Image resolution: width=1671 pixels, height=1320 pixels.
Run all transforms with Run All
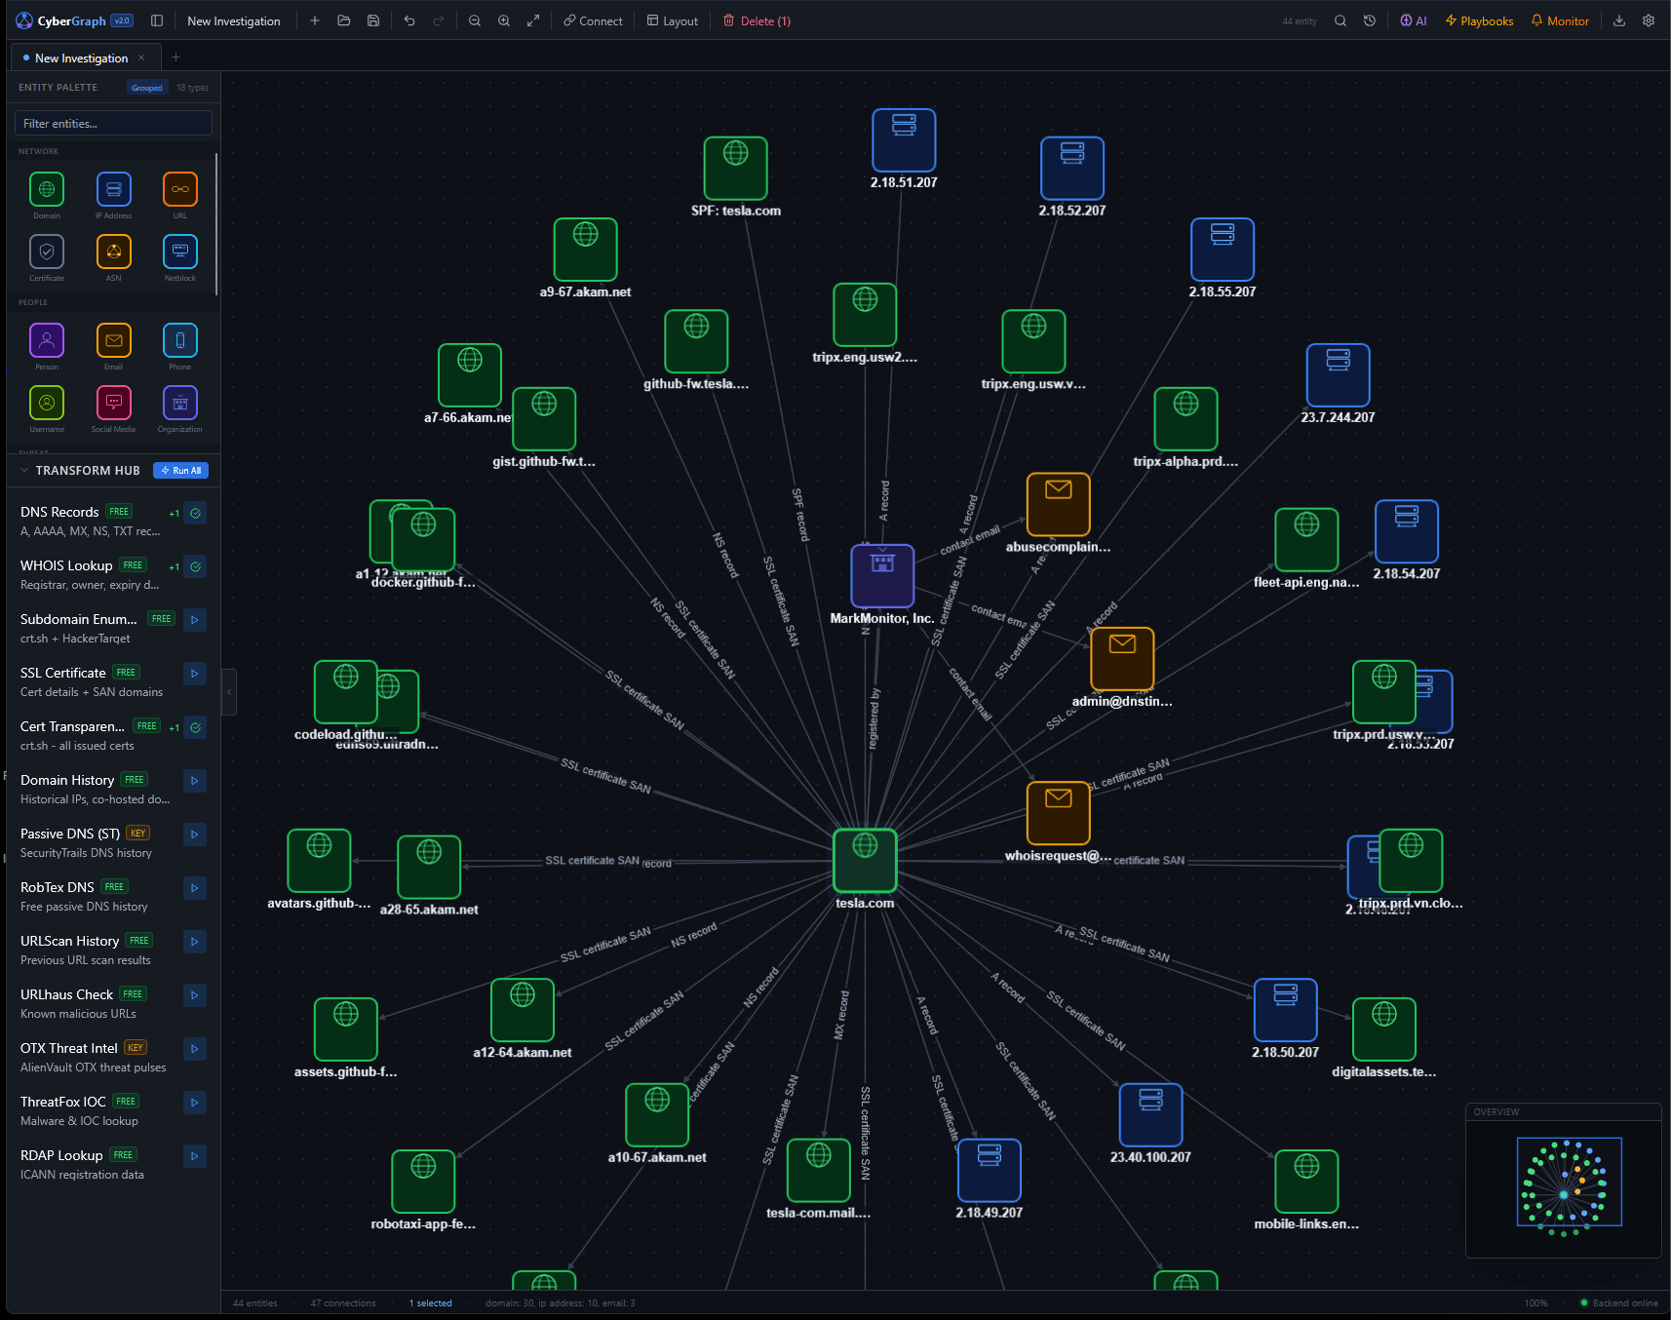point(181,471)
